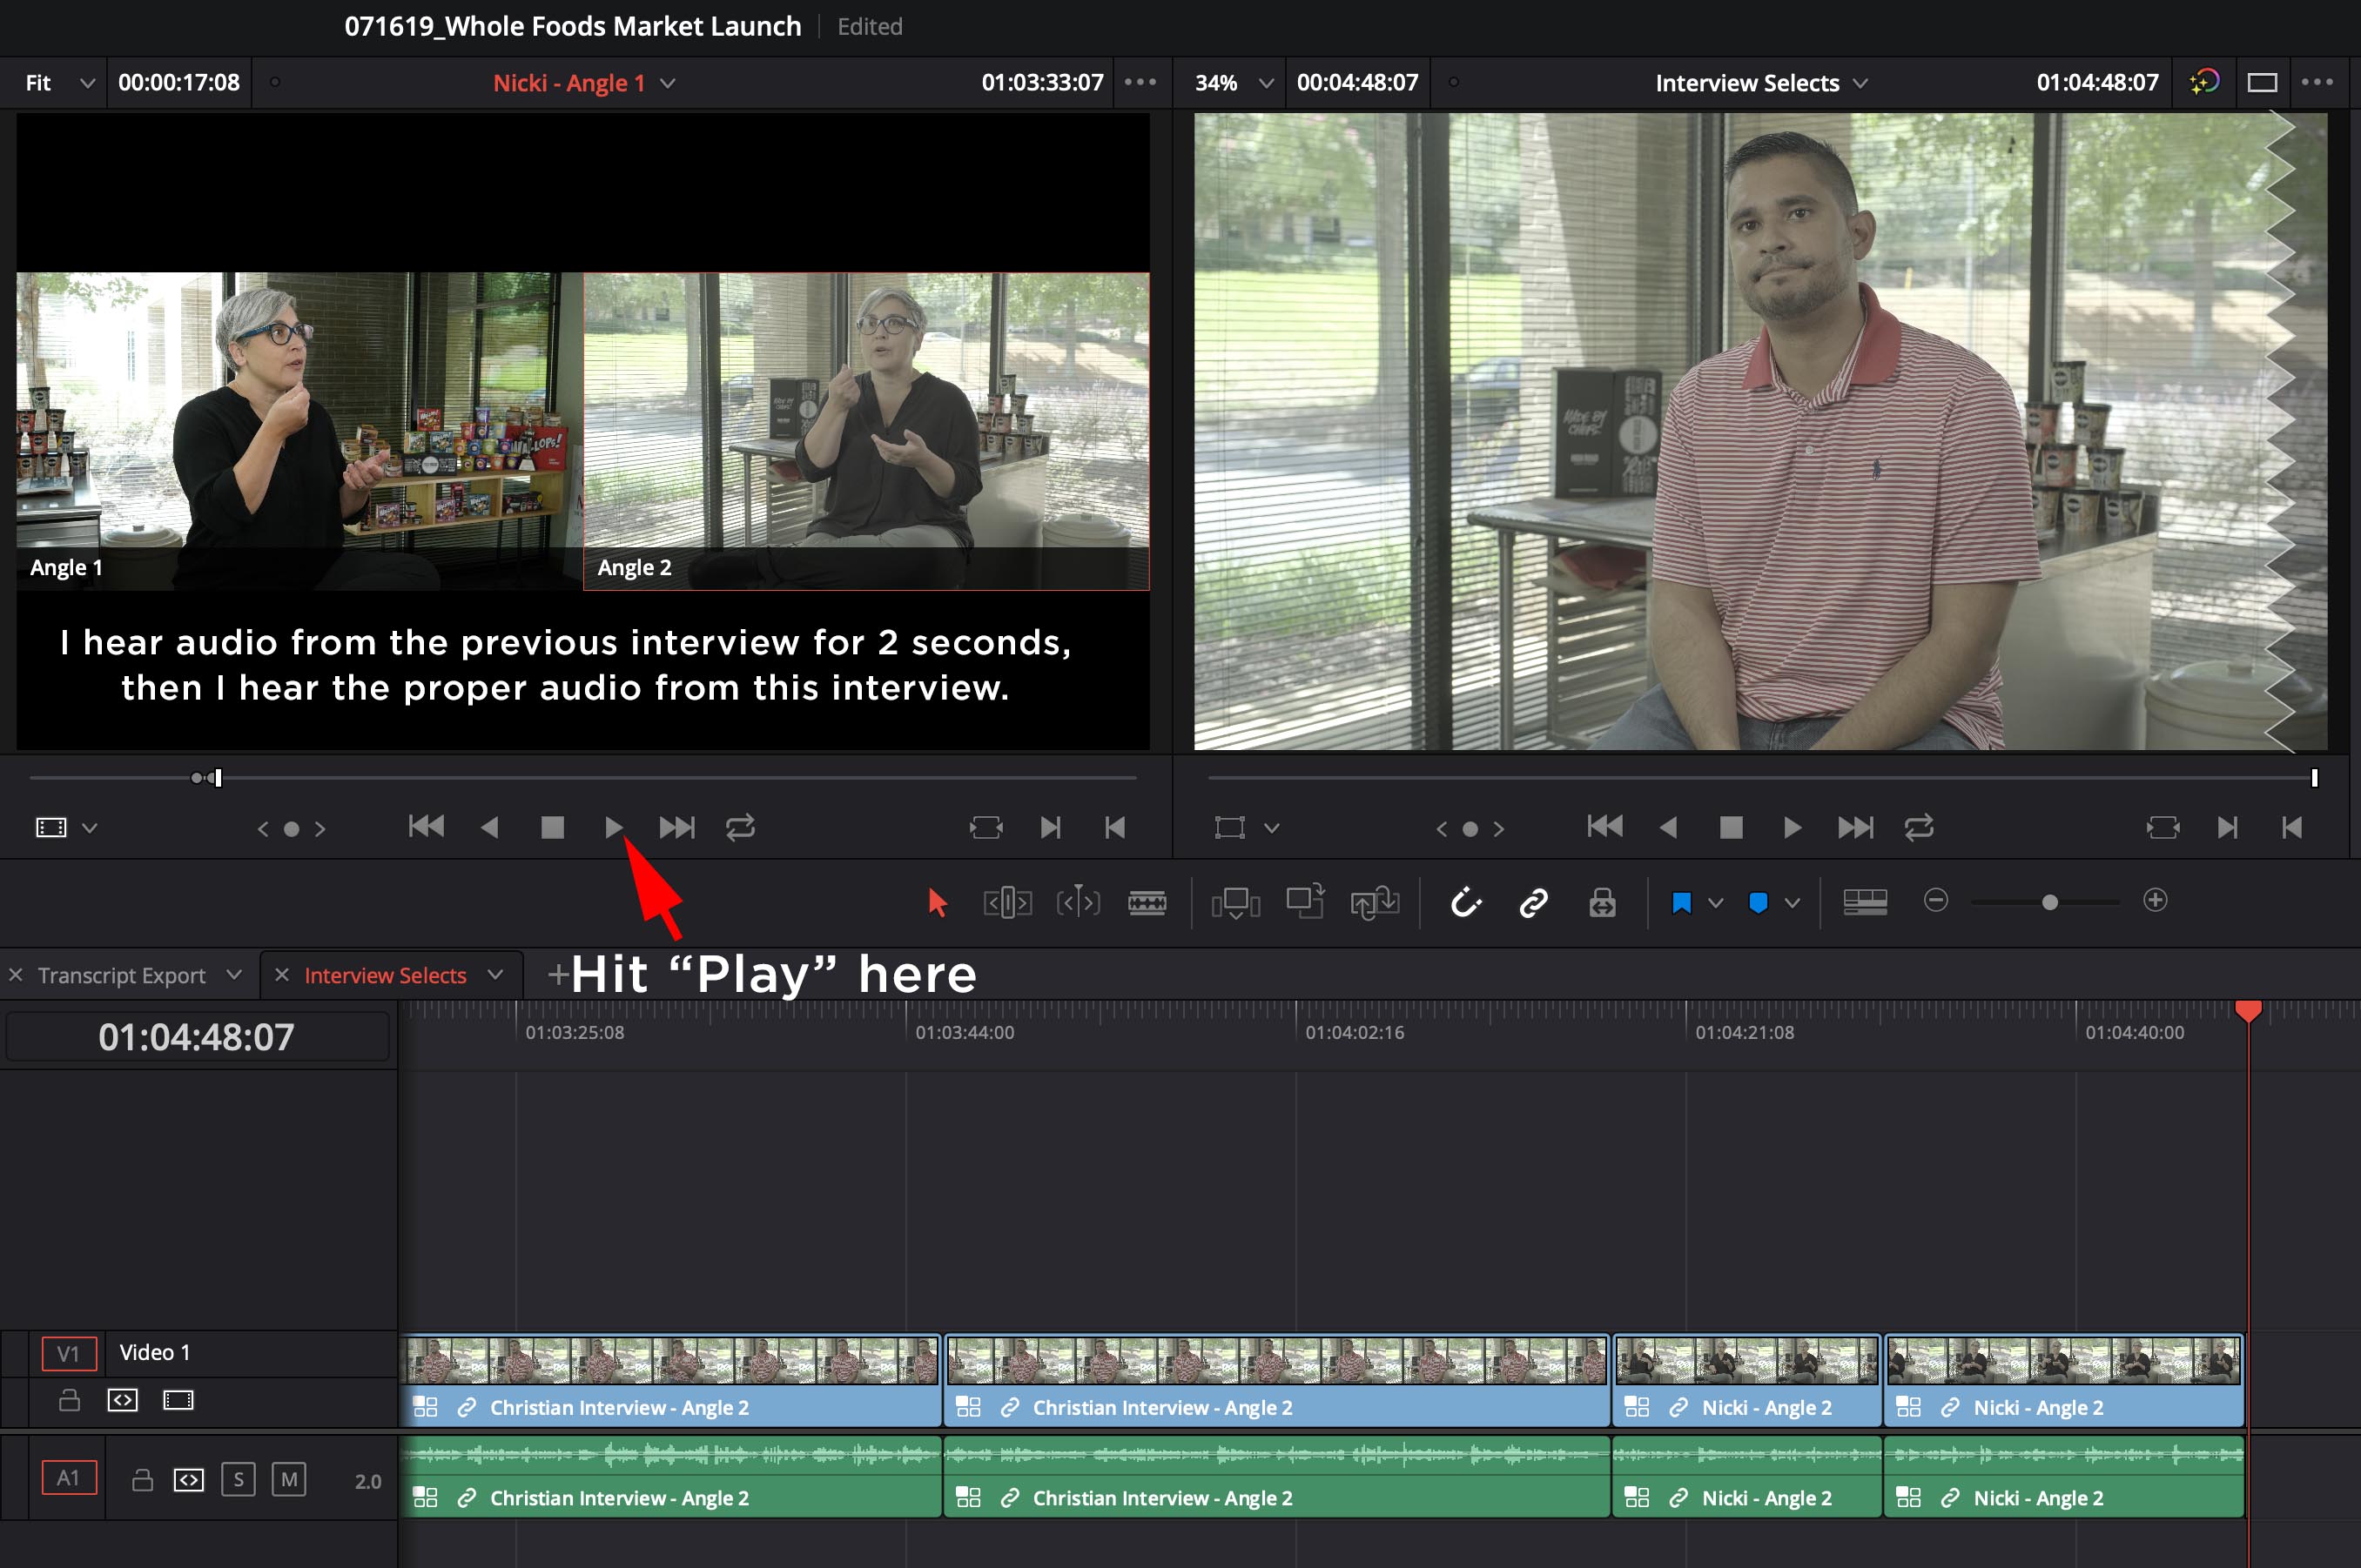Jump to last frame in source viewer
This screenshot has width=2361, height=1568.
676,827
